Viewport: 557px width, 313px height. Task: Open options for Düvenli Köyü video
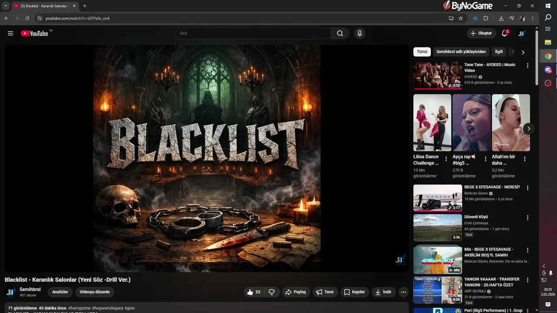[527, 218]
